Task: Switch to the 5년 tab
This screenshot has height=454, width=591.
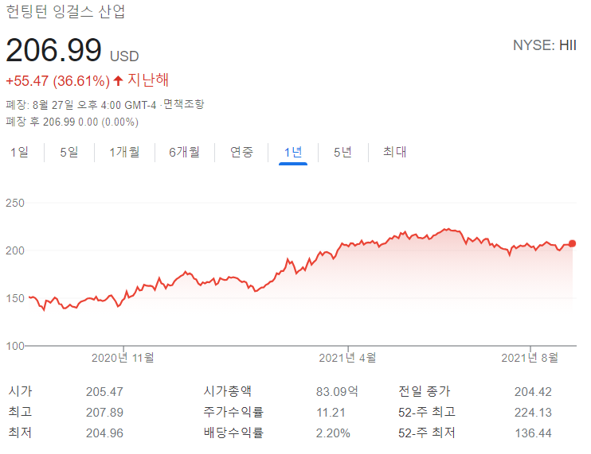Action: 342,153
